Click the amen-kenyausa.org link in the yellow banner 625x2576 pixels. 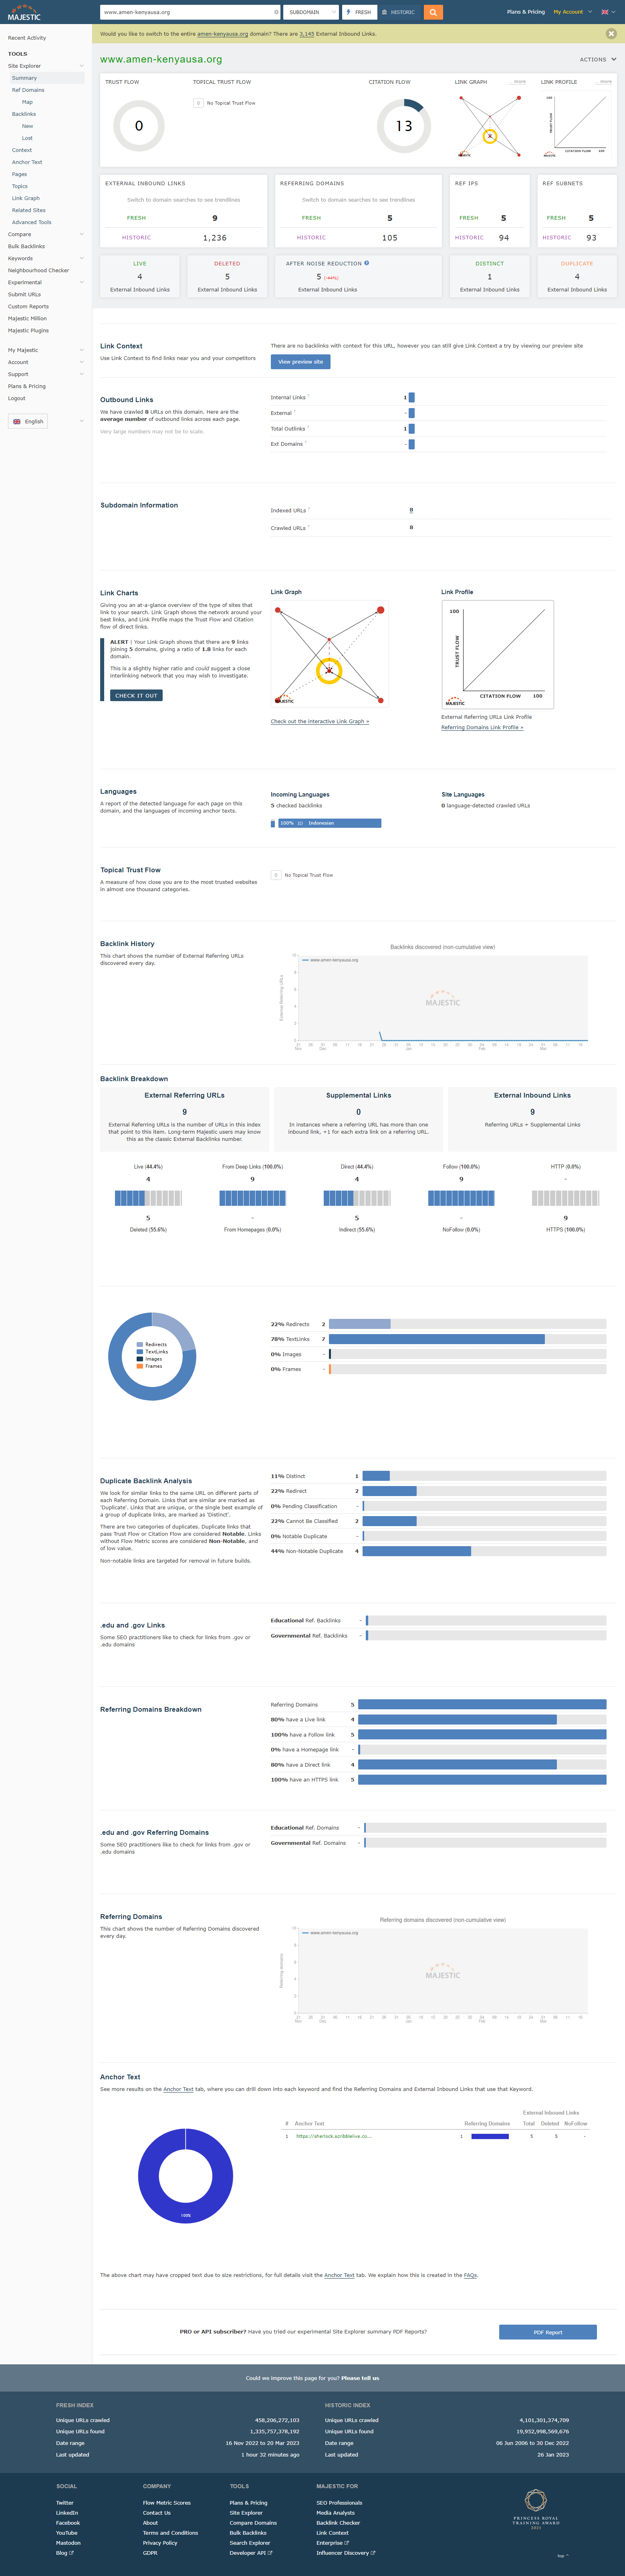pos(223,34)
